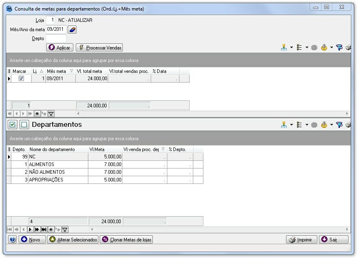Click the column grouping icon in top toolbar

[284, 47]
